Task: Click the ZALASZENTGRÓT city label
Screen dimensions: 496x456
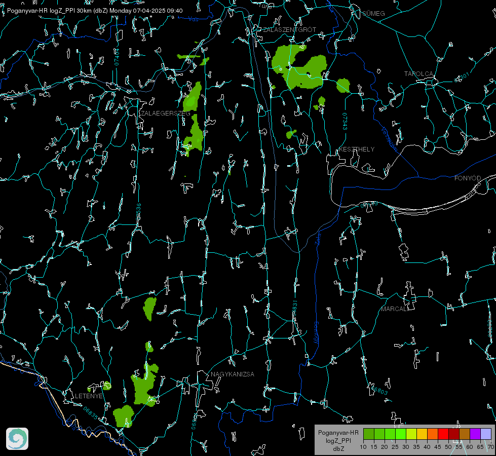Action: coord(289,30)
